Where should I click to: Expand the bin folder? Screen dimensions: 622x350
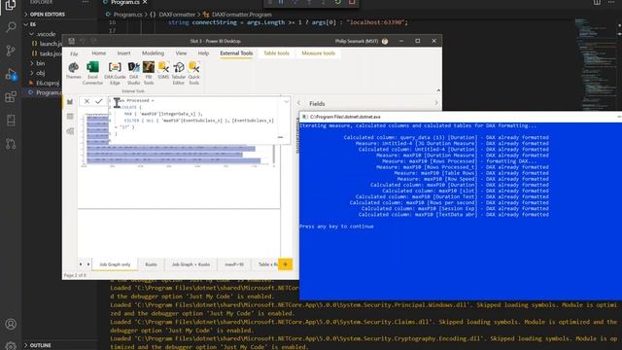pyautogui.click(x=38, y=63)
